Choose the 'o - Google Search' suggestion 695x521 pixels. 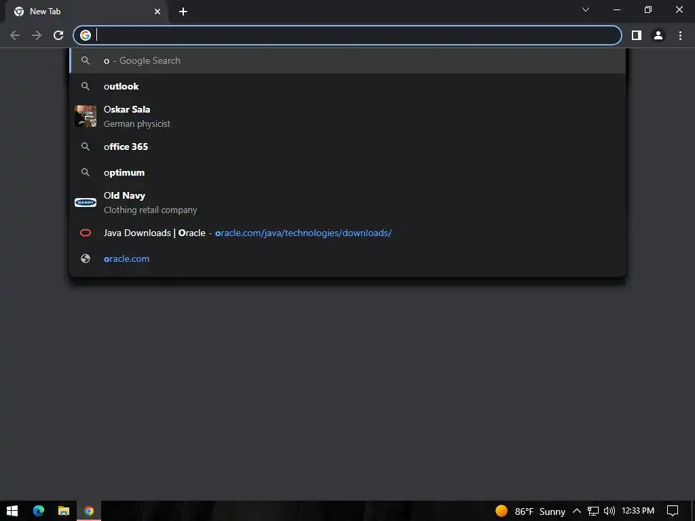[x=347, y=60]
